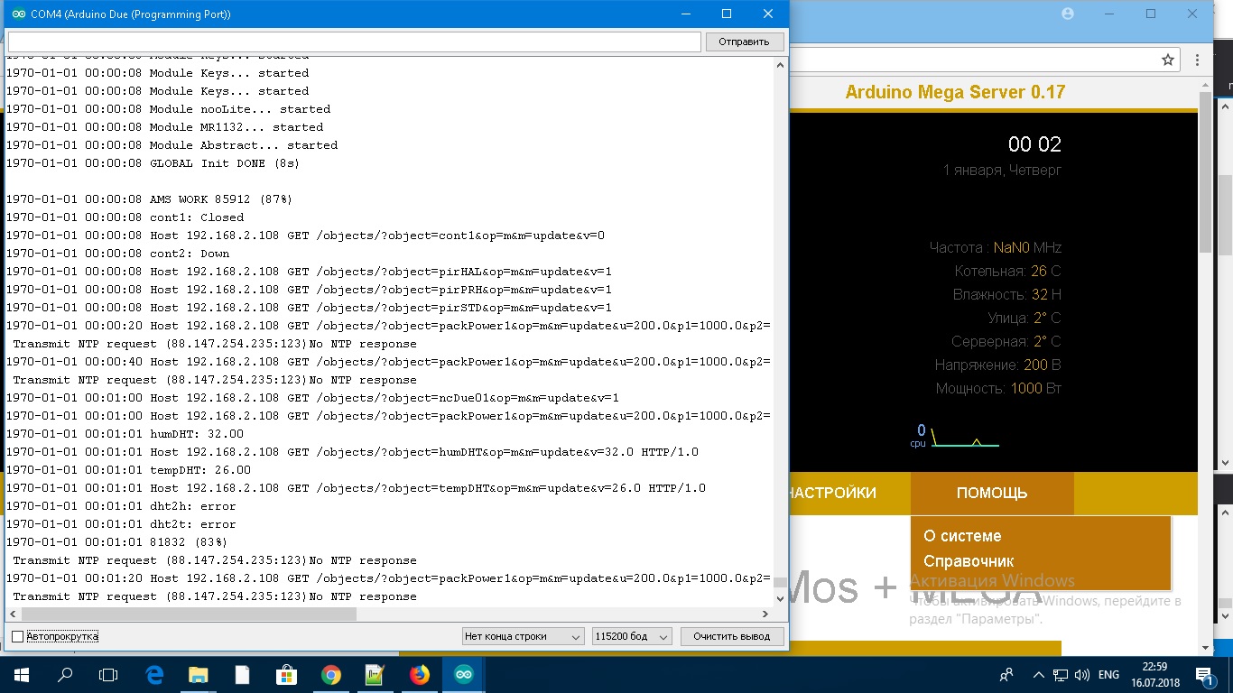Open Microsoft Edge from the taskbar
Screen dimensions: 1233x693
[153, 674]
